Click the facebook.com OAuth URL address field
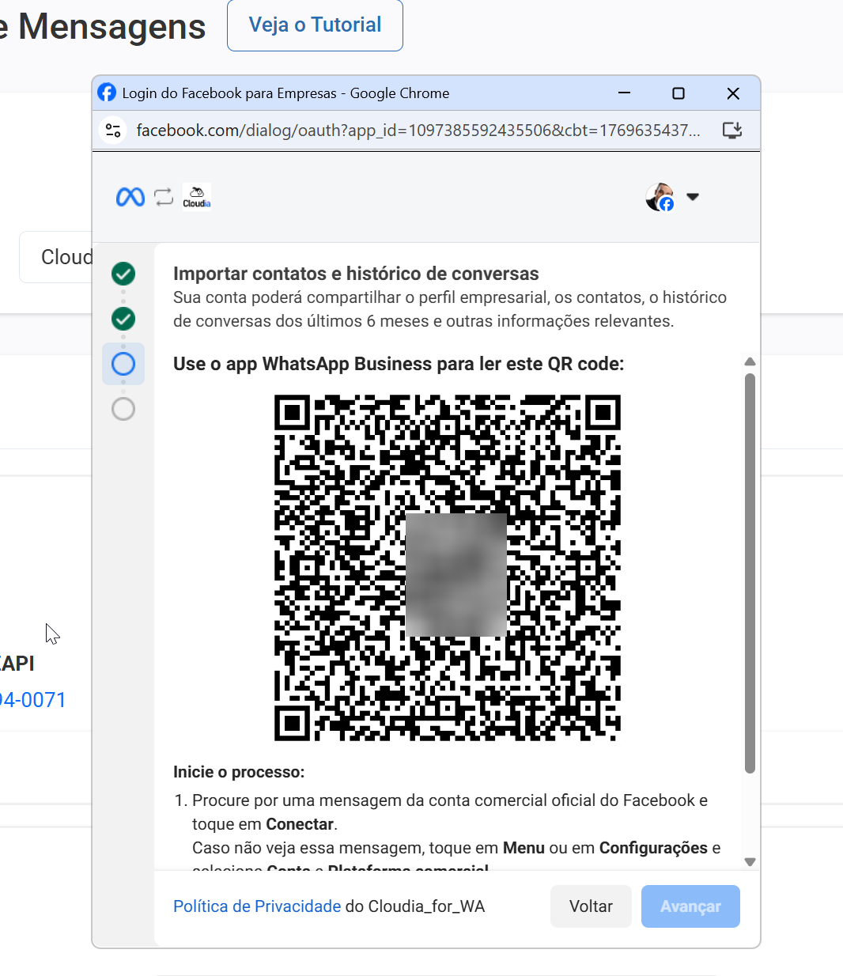The width and height of the screenshot is (843, 976). tap(418, 130)
